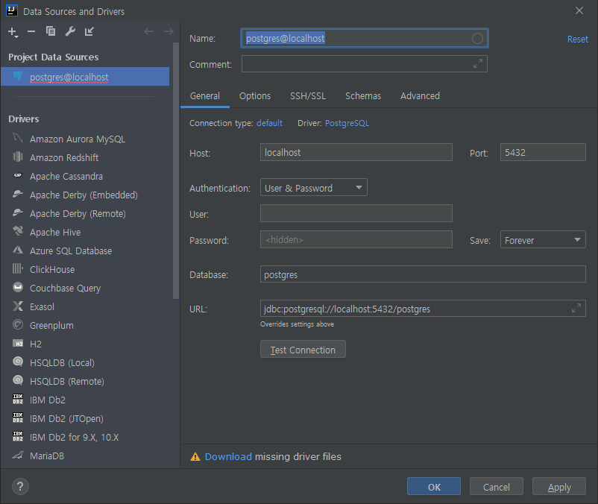Select the MariaDB driver icon

[x=18, y=456]
